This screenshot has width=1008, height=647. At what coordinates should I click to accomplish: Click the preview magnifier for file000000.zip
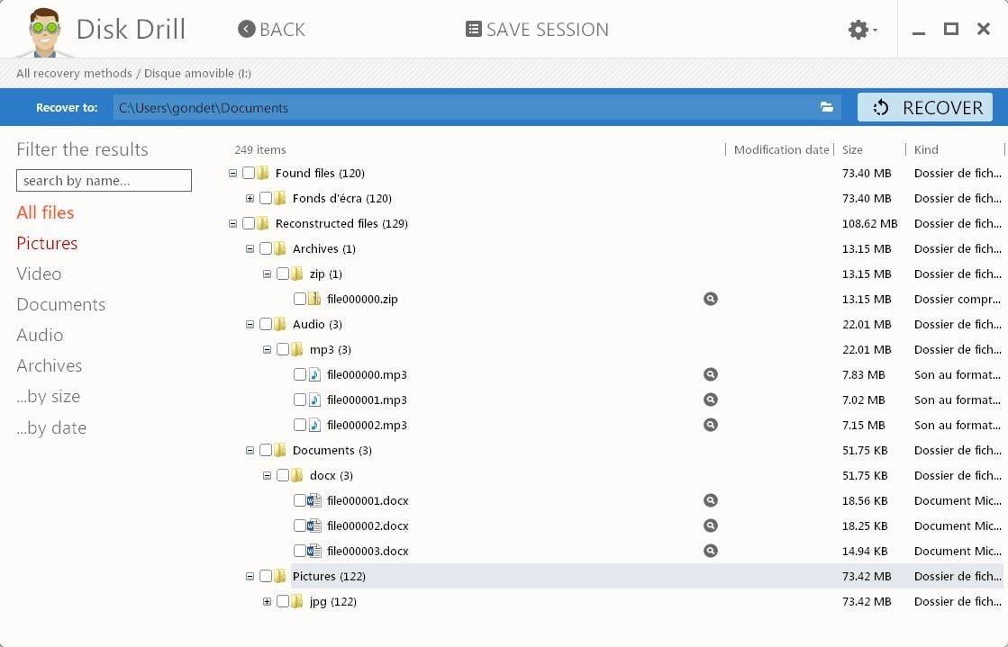[x=711, y=299]
